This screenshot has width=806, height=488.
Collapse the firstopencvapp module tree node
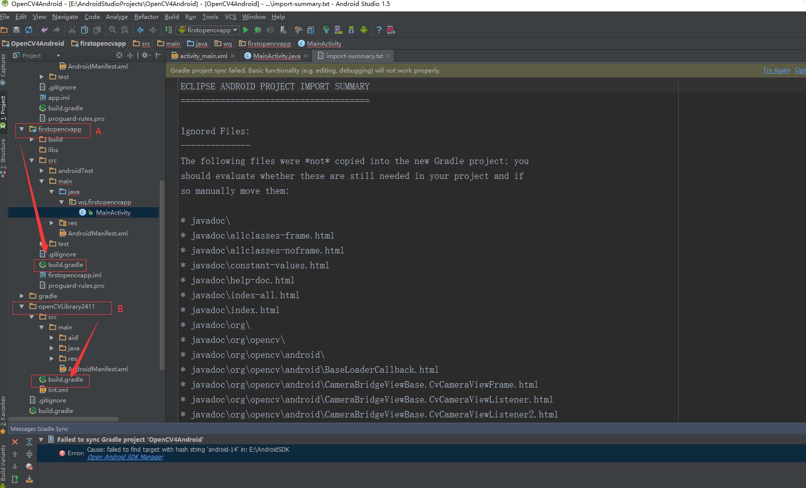point(21,129)
